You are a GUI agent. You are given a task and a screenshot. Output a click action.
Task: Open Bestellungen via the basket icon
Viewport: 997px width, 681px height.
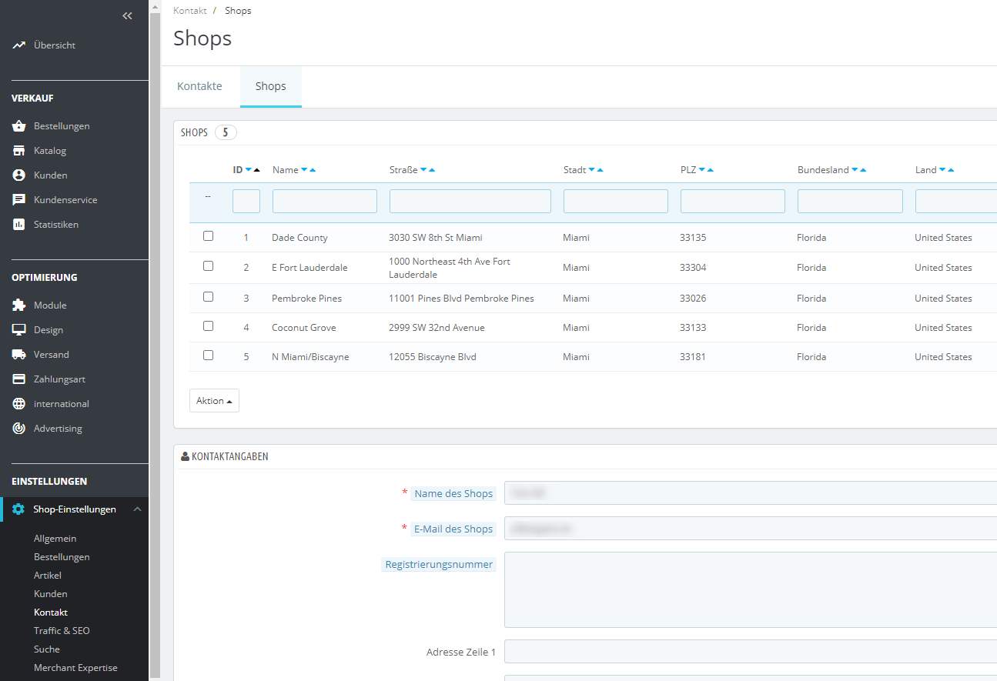click(19, 126)
